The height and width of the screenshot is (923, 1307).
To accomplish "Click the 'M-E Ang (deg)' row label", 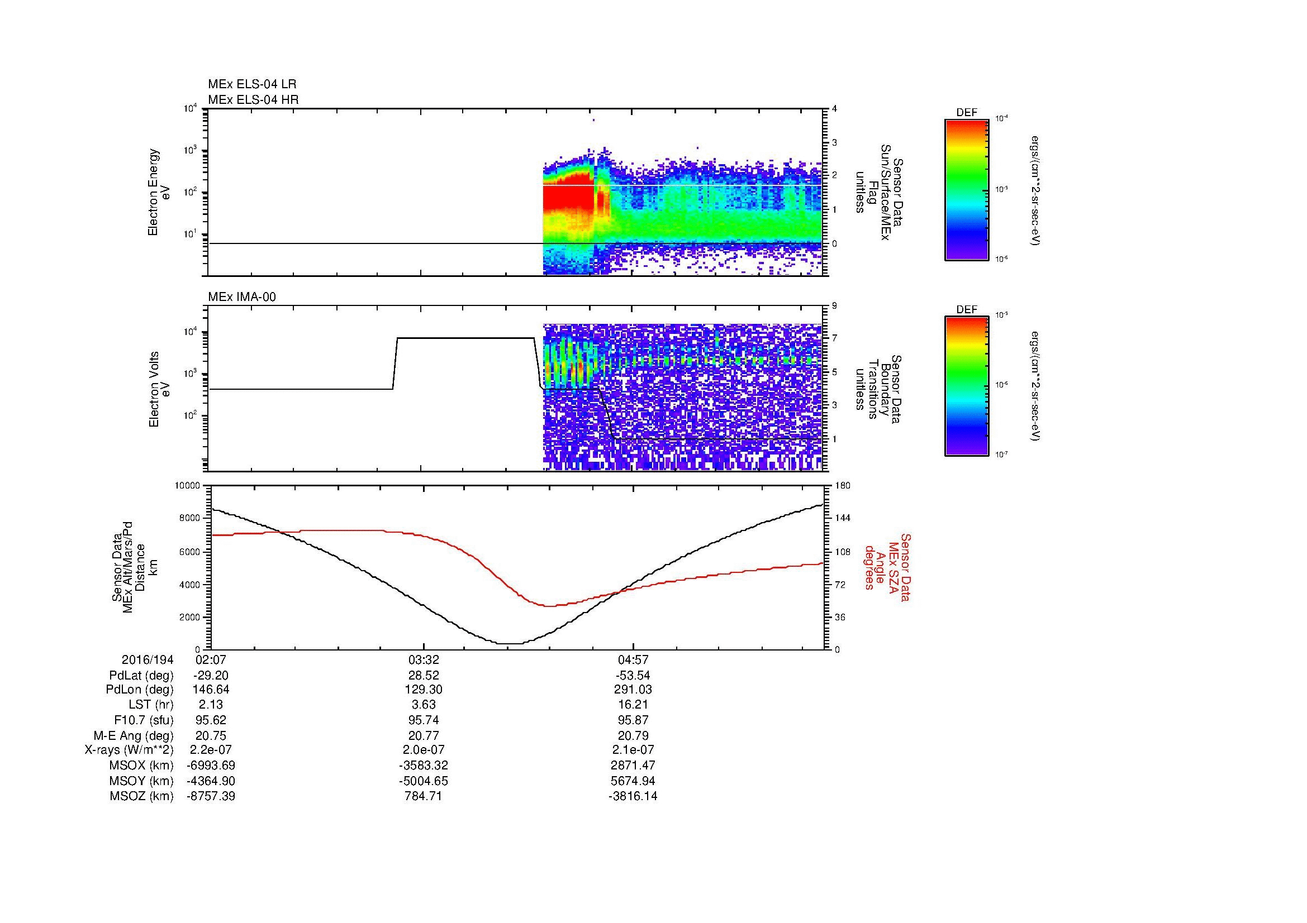I will pyautogui.click(x=133, y=735).
